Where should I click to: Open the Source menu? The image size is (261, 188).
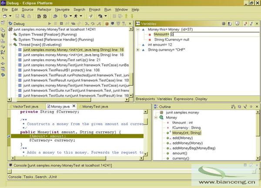27,10
